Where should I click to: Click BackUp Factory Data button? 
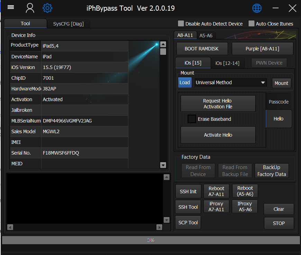click(x=272, y=170)
